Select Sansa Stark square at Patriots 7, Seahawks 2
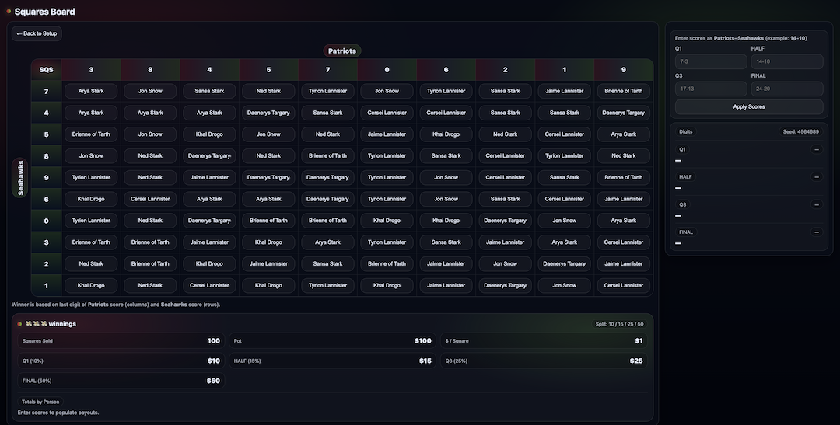This screenshot has height=425, width=840. tap(328, 263)
